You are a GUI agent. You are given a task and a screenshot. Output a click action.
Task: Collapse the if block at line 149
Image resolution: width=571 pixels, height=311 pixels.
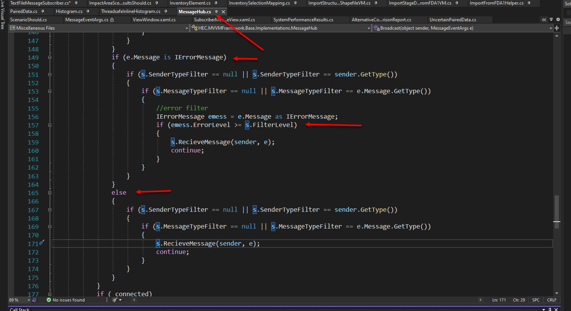point(50,57)
